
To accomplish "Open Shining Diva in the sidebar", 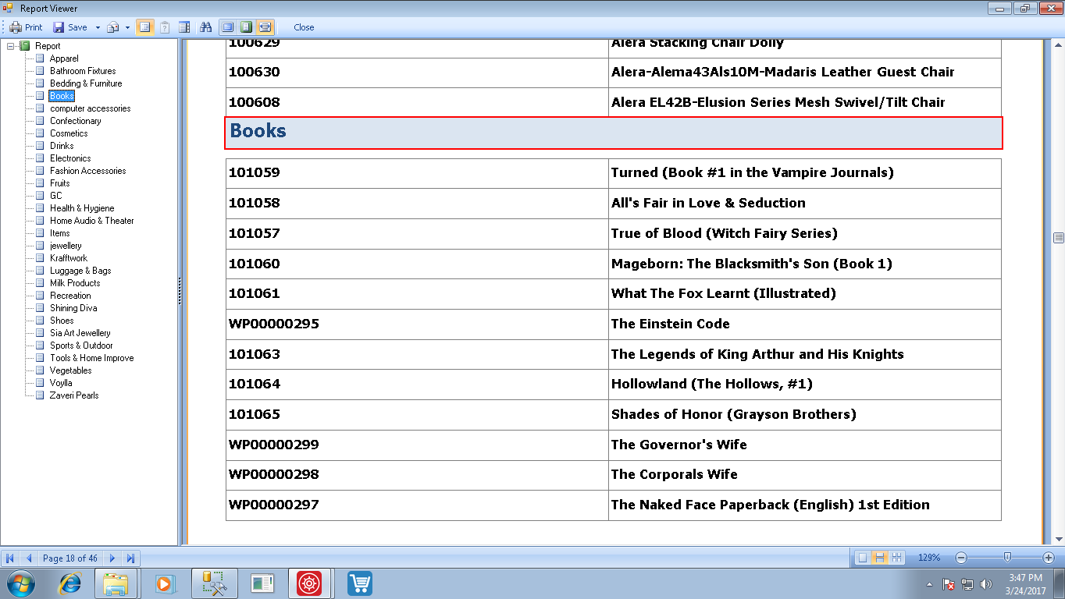I will [x=73, y=308].
